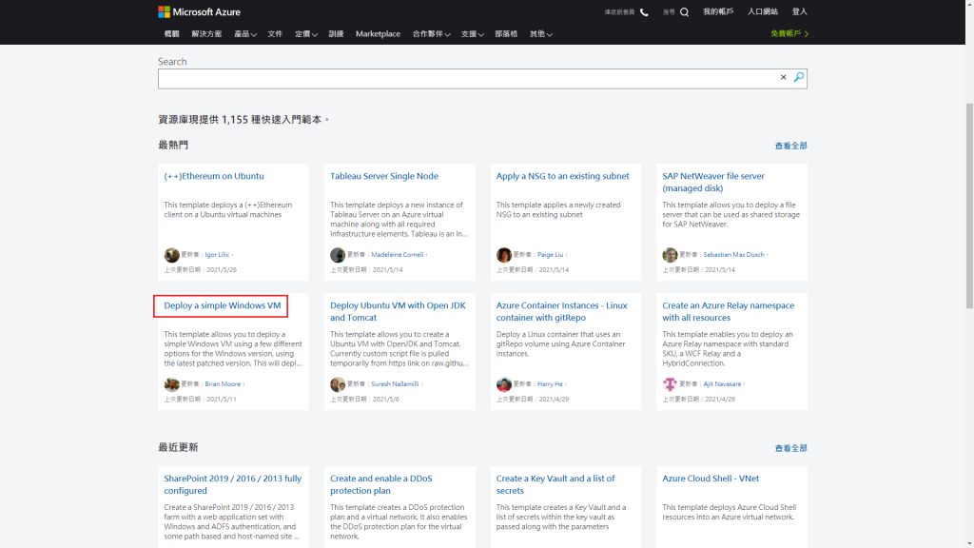
Task: Open Harry He author avatar
Action: coord(504,384)
